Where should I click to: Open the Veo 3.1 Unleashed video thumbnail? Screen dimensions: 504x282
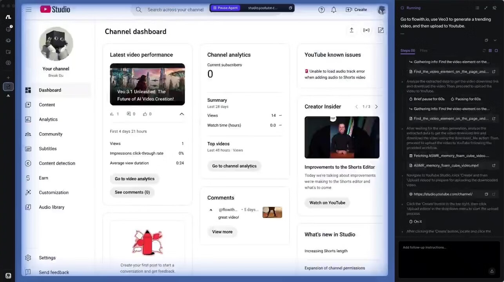click(147, 84)
